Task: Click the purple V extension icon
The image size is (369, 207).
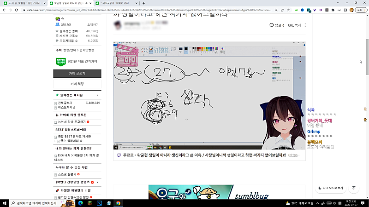Action: pos(315,10)
